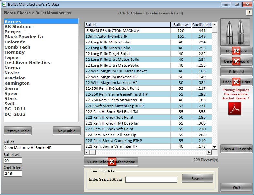The image size is (254, 195).
Task: Select Comb Tech manufacturer
Action: tap(41, 47)
